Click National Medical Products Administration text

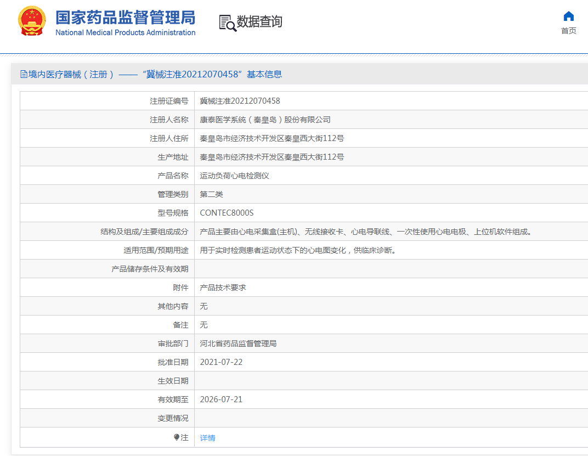pyautogui.click(x=125, y=33)
